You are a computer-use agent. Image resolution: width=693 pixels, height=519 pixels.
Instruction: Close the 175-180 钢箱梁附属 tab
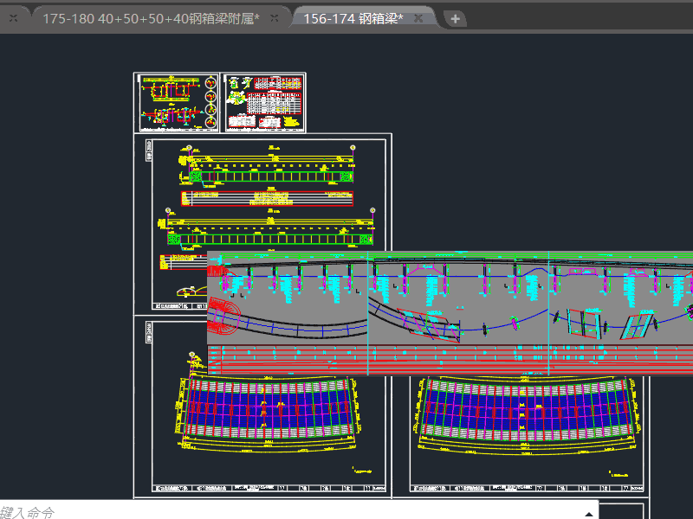click(x=275, y=18)
